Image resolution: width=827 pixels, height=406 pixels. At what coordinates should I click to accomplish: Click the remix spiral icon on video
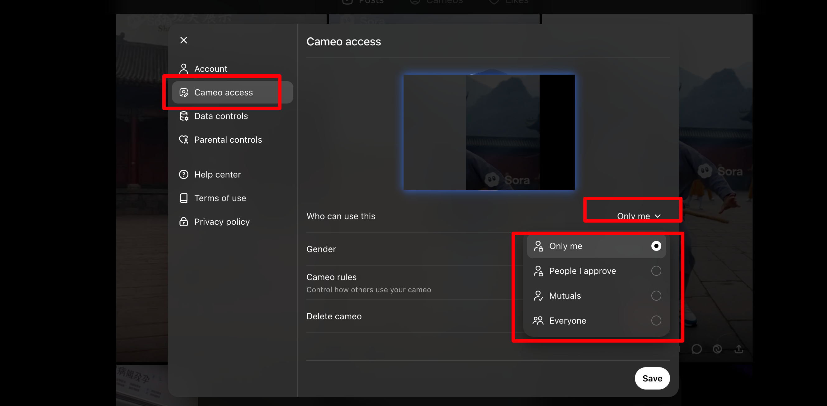pos(717,349)
